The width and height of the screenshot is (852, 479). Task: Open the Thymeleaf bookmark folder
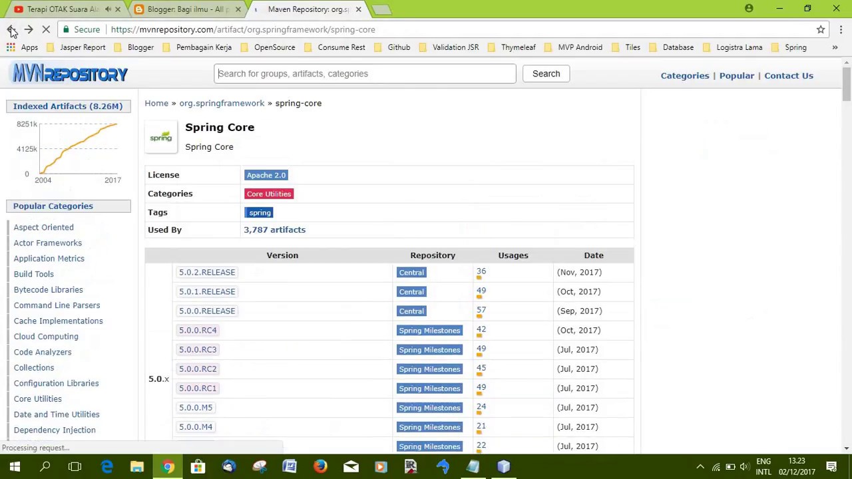click(x=511, y=47)
